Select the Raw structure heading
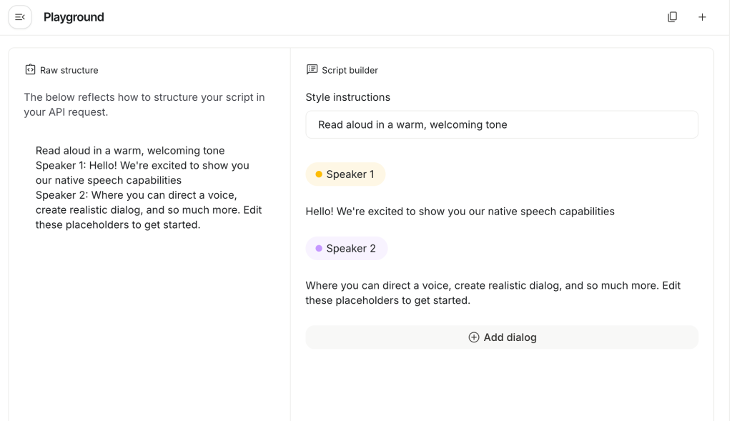This screenshot has height=421, width=732. tap(69, 70)
